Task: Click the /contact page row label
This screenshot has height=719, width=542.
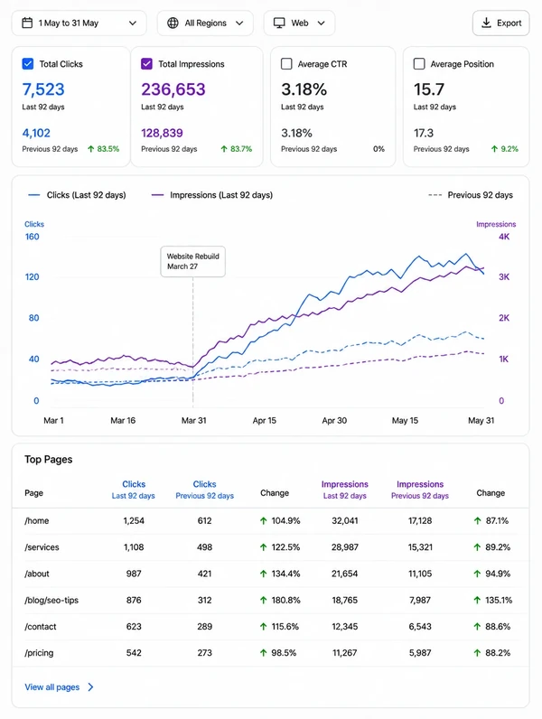Action: coord(41,626)
